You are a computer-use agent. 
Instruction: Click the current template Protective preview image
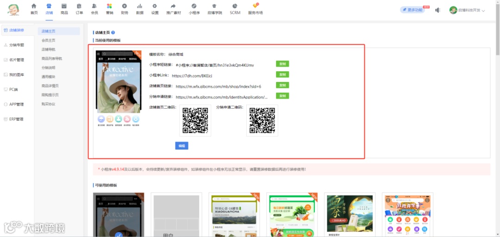click(119, 89)
